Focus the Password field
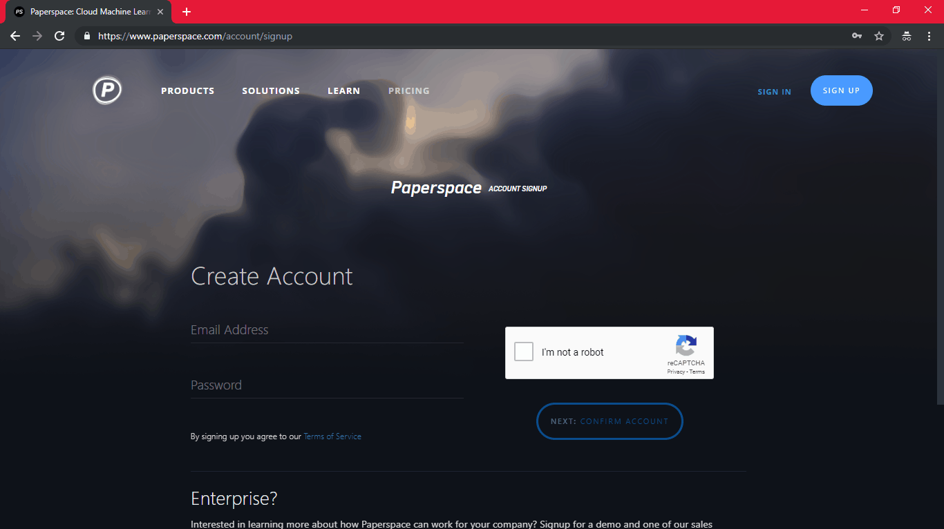Image resolution: width=944 pixels, height=529 pixels. [327, 385]
